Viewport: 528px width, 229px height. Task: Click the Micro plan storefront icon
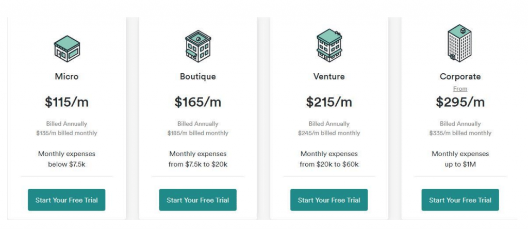pos(67,48)
